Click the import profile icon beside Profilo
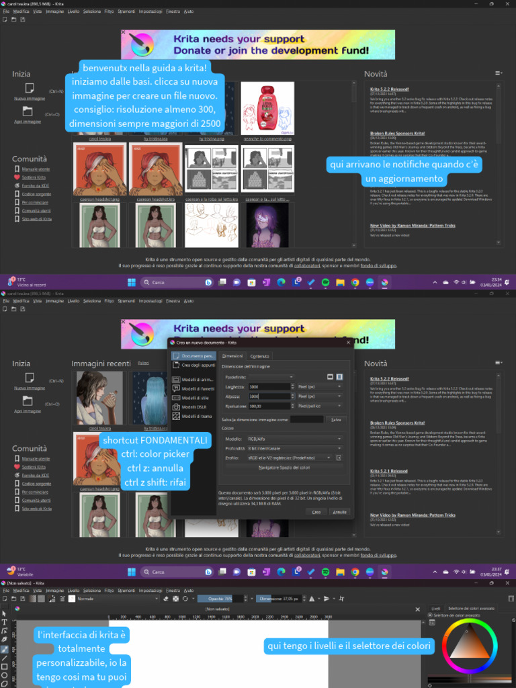 pyautogui.click(x=339, y=458)
